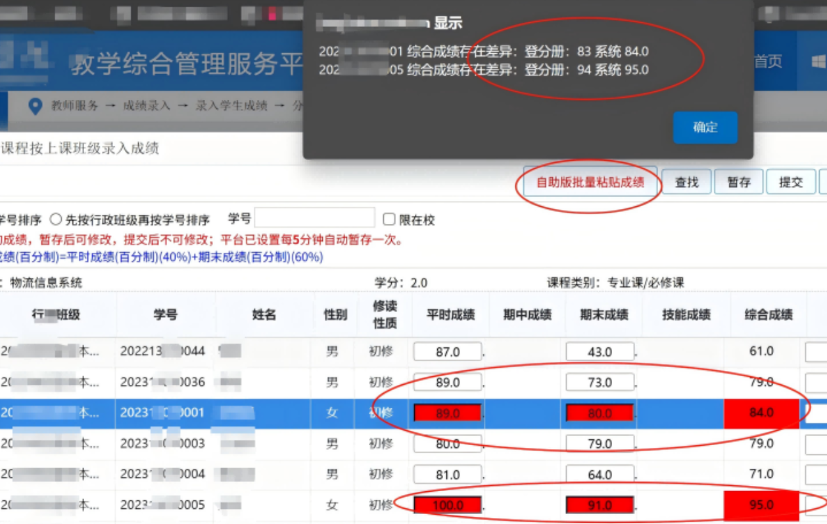Click 课程类别 专业课/必修课 text
The width and height of the screenshot is (827, 524).
(x=615, y=283)
